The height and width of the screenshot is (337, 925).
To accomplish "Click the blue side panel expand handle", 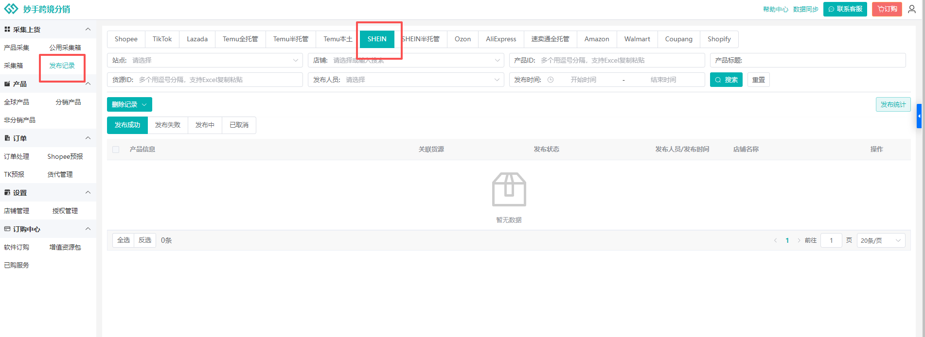I will (919, 116).
